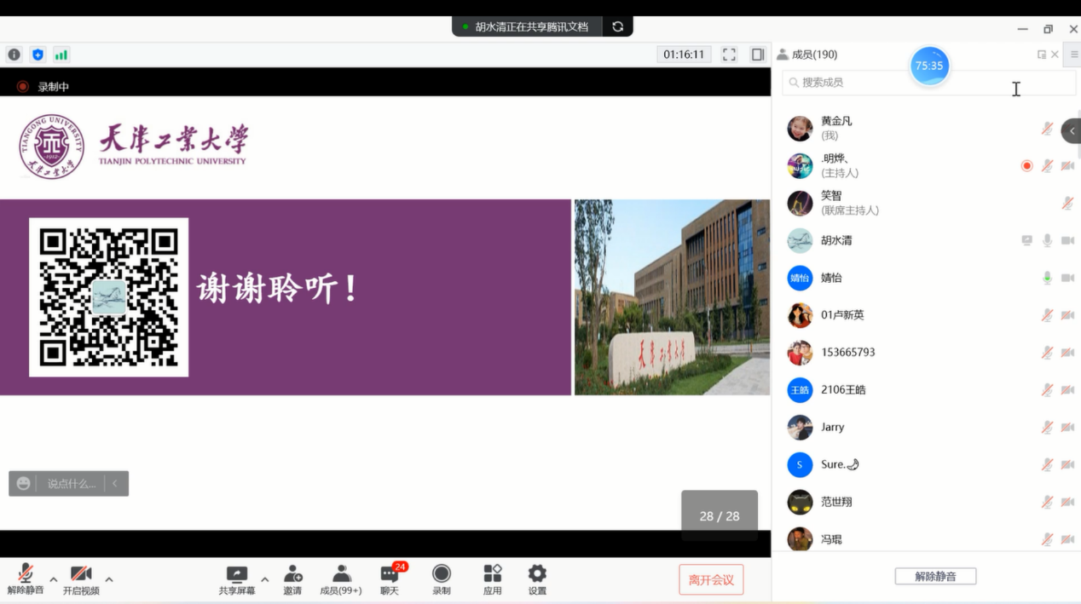Toggle Unmute (解除静音) microphone in bottom toolbar
The height and width of the screenshot is (604, 1081).
point(26,580)
